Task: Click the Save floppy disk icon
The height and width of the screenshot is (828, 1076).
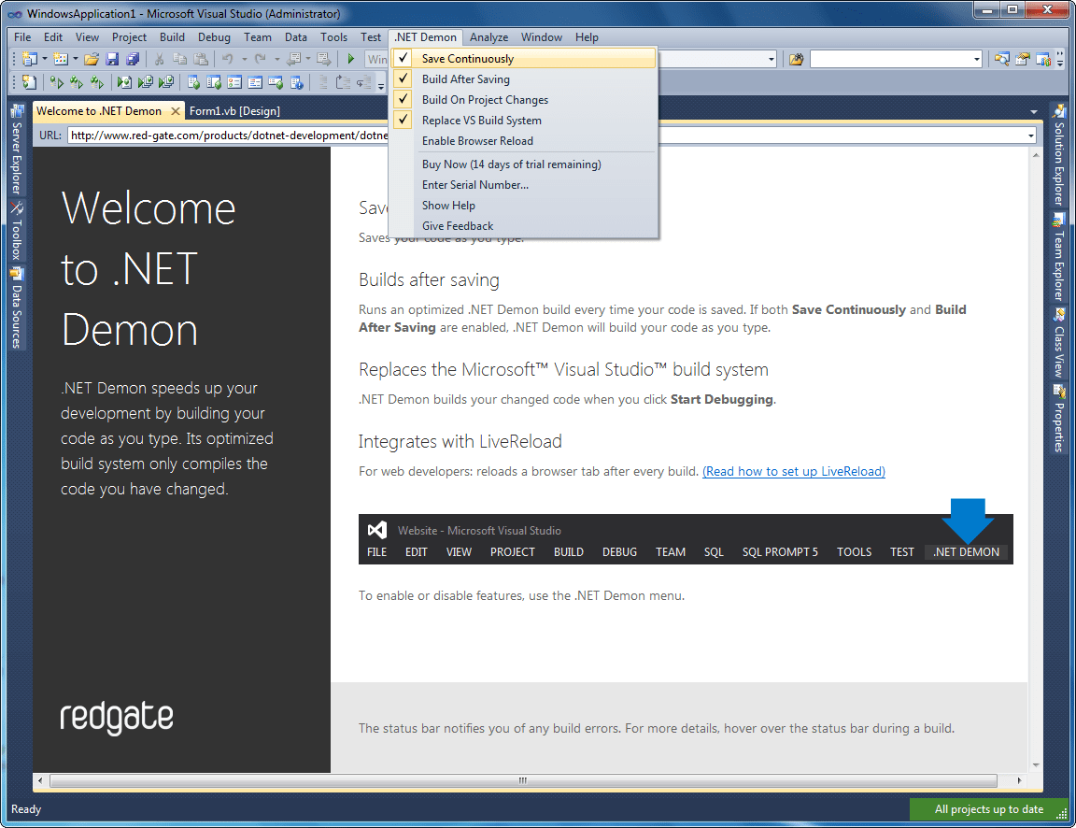Action: point(112,59)
